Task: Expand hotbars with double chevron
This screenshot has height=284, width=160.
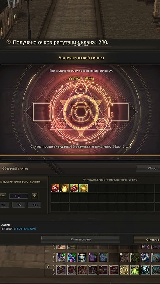Action: tap(49, 267)
